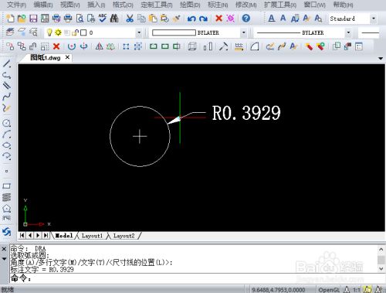Open the Layer Properties manager icon
Screen dimensions: 386x293
point(10,32)
